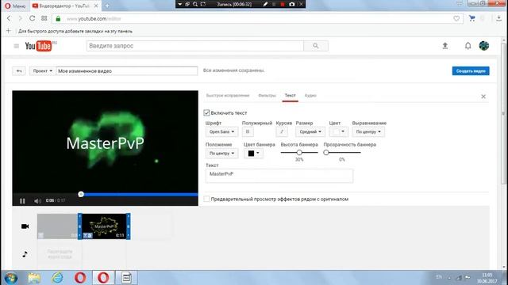Open the hamburger guide menu
The height and width of the screenshot is (285, 508).
[16, 46]
